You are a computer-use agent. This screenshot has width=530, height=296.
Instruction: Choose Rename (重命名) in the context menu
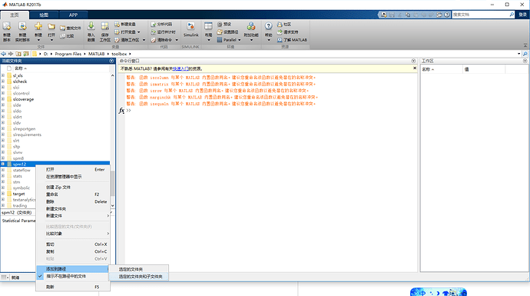pyautogui.click(x=73, y=195)
